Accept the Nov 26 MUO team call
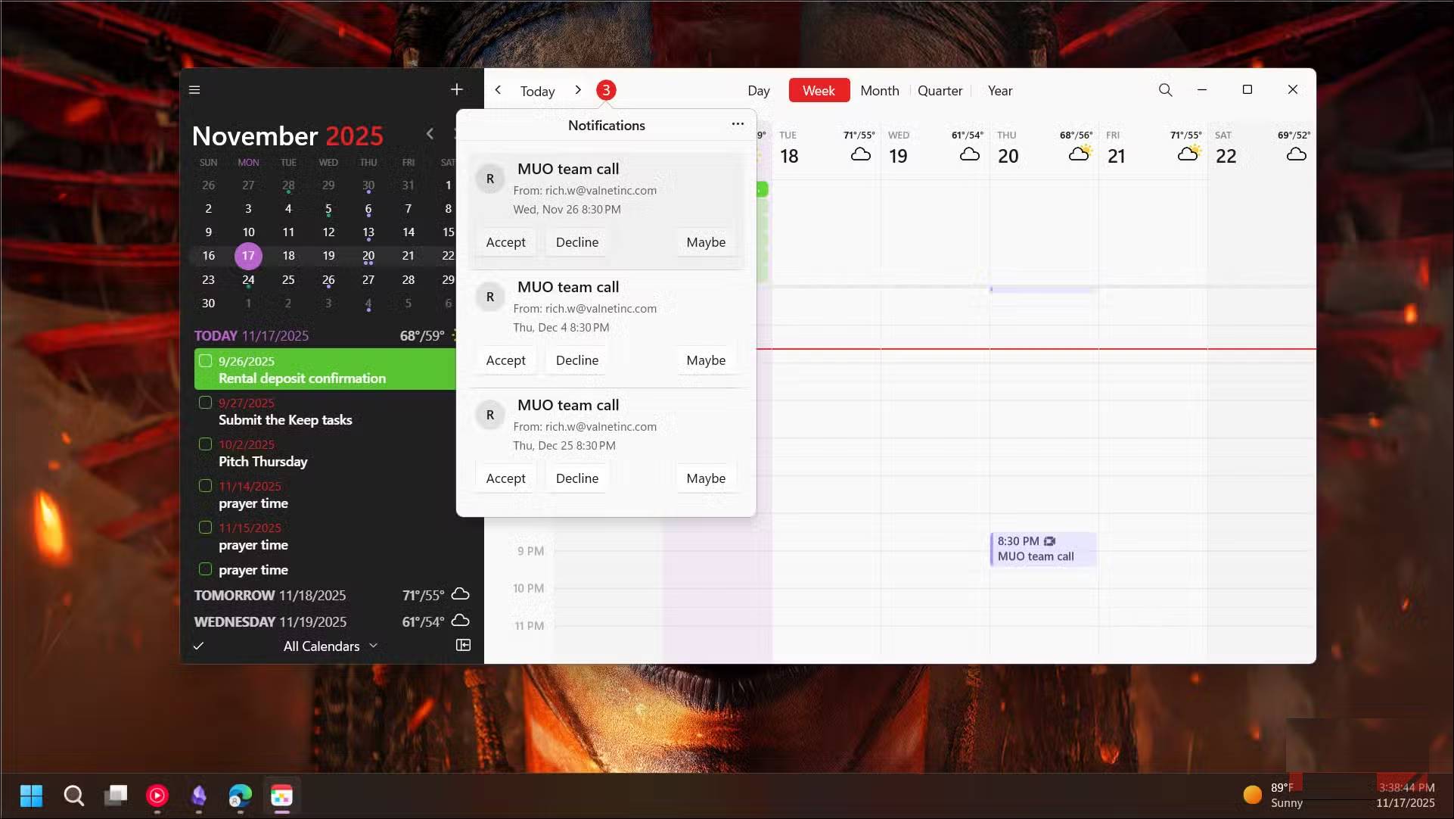 (505, 242)
